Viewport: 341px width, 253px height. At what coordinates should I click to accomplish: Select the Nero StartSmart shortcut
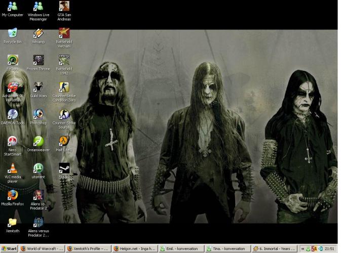[13, 142]
